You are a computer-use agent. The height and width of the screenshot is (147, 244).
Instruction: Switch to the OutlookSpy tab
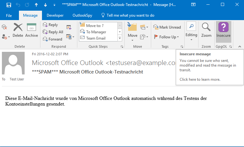click(x=82, y=15)
